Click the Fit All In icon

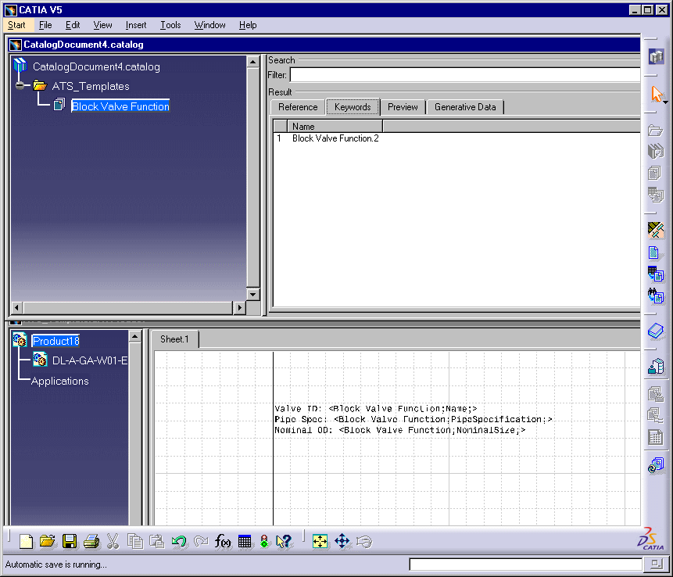(x=320, y=541)
